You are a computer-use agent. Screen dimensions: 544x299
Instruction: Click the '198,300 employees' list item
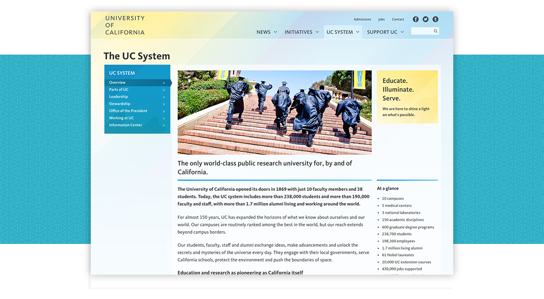398,241
